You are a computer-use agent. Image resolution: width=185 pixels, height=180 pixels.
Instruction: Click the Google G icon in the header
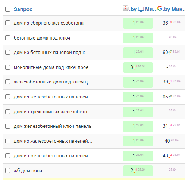160,9
